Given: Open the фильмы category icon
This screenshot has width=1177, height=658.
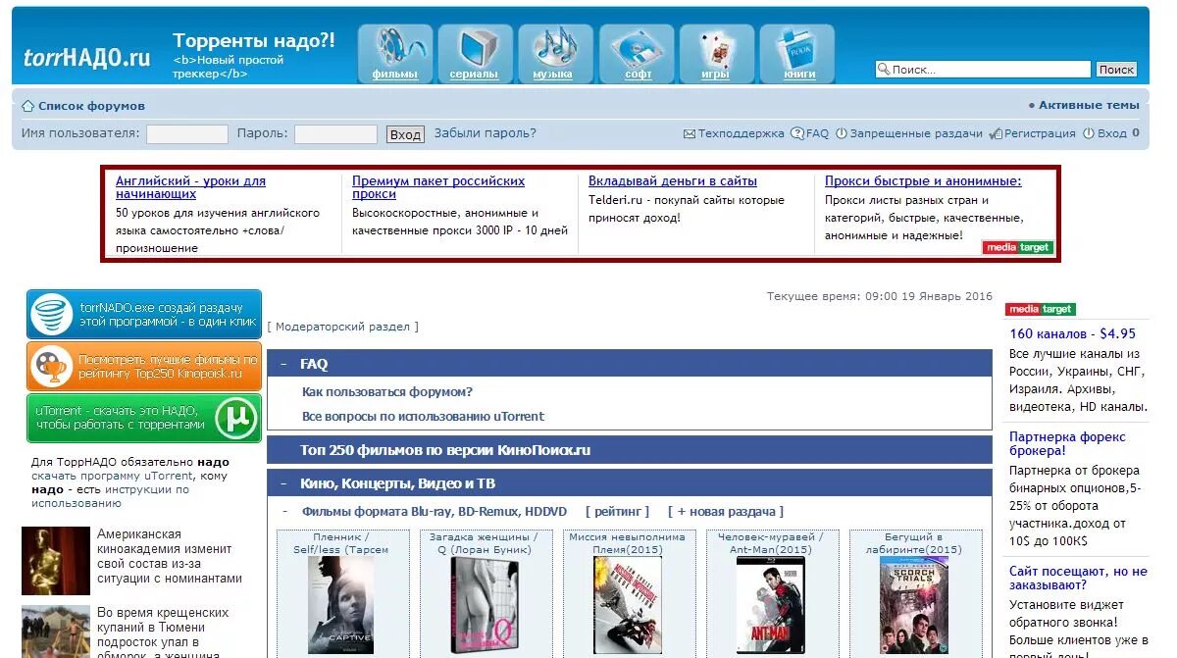Looking at the screenshot, I should click(394, 53).
